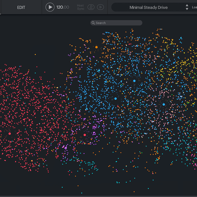
Task: Select large red dot among purple dots
Action: [x=85, y=135]
